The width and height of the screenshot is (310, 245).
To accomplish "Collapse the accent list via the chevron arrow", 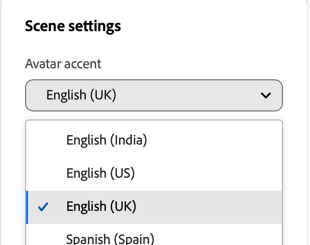I will [266, 95].
